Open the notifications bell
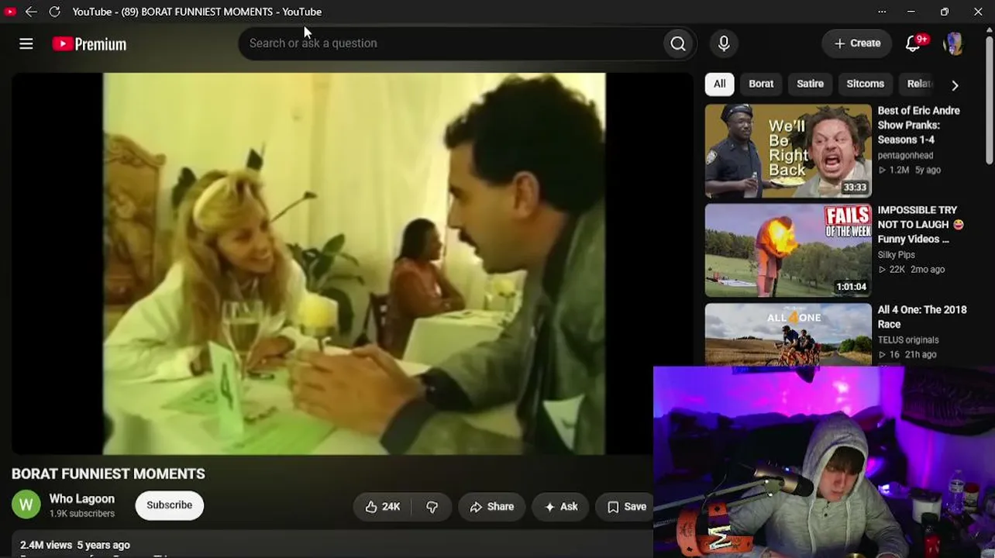Image resolution: width=995 pixels, height=558 pixels. tap(914, 43)
